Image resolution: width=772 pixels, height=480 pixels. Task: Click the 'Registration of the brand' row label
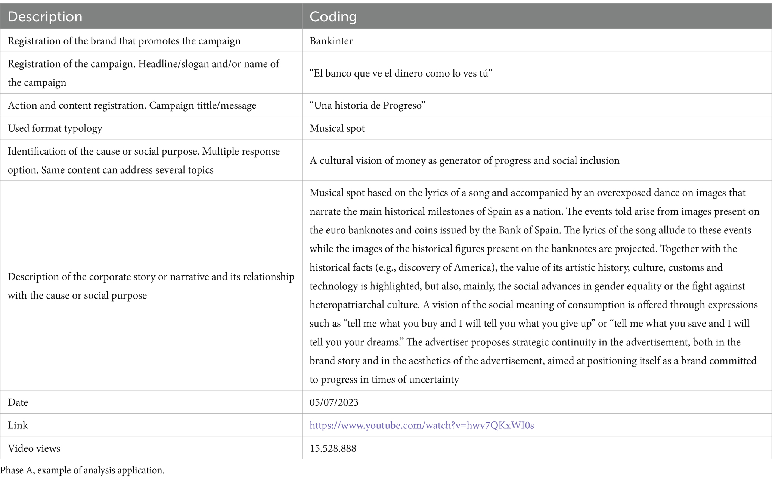tap(124, 41)
